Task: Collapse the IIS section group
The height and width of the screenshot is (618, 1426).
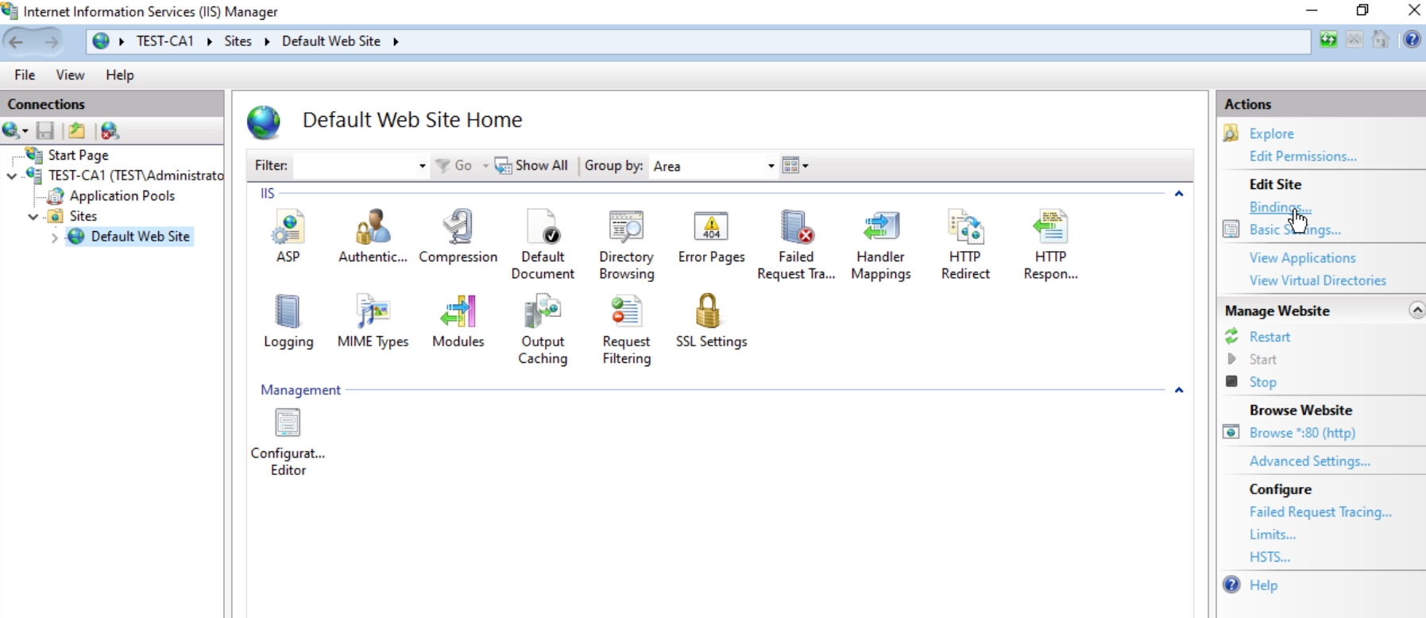Action: (1179, 194)
